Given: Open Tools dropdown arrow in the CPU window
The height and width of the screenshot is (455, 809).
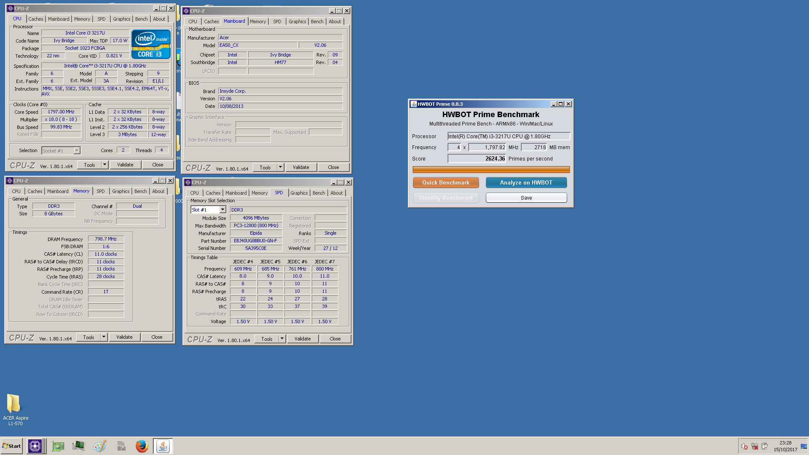Looking at the screenshot, I should point(105,165).
